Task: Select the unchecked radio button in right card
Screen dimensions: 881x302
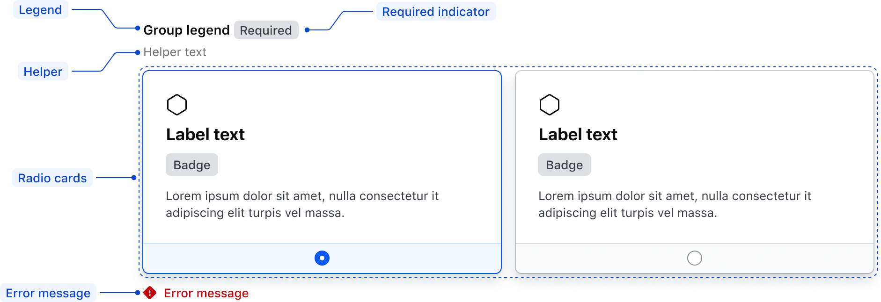Action: [x=695, y=258]
